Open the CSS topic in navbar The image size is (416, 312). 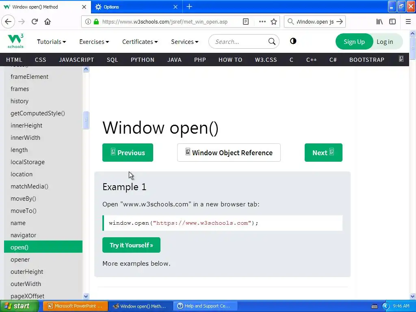click(40, 60)
